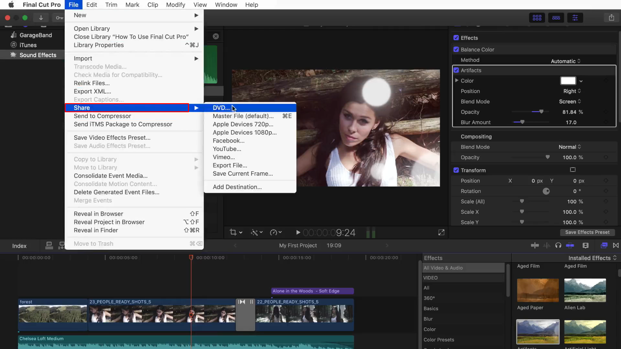Open the Window menu in the menu bar
This screenshot has height=349, width=621.
[226, 5]
